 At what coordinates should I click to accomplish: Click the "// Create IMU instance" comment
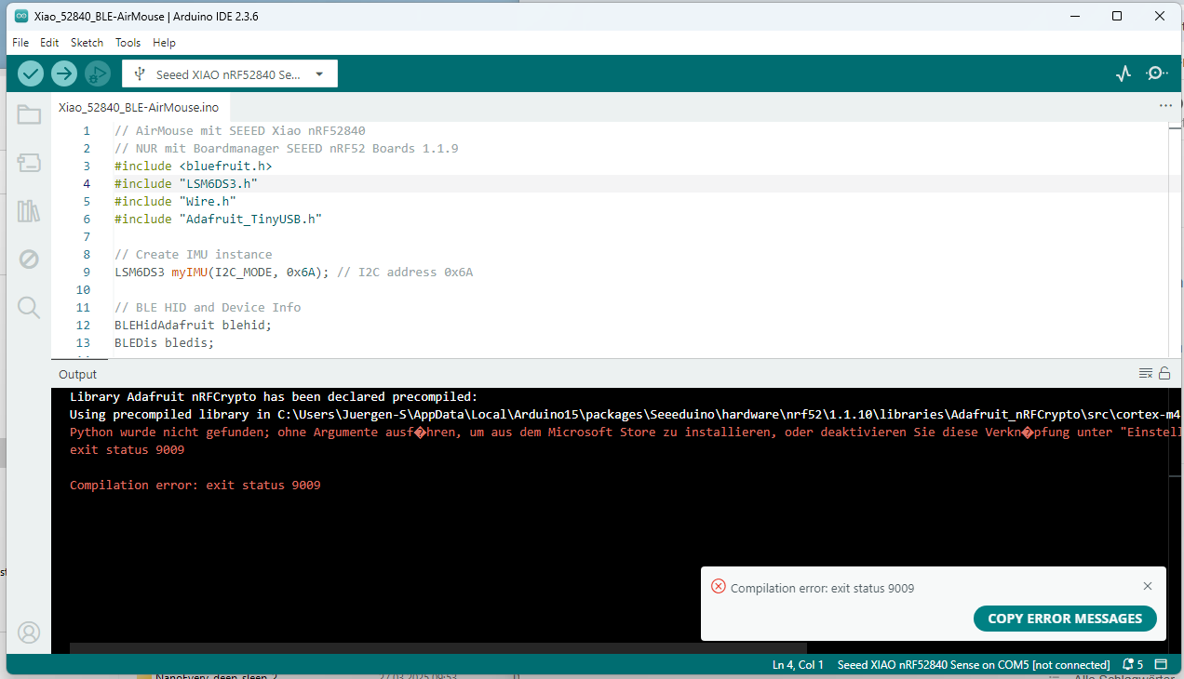tap(194, 255)
